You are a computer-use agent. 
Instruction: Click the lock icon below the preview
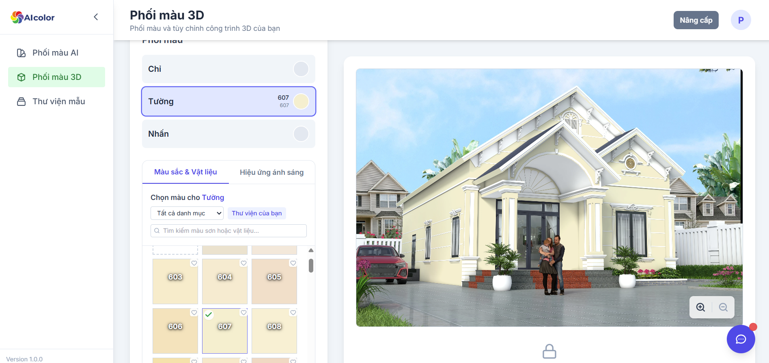click(549, 351)
